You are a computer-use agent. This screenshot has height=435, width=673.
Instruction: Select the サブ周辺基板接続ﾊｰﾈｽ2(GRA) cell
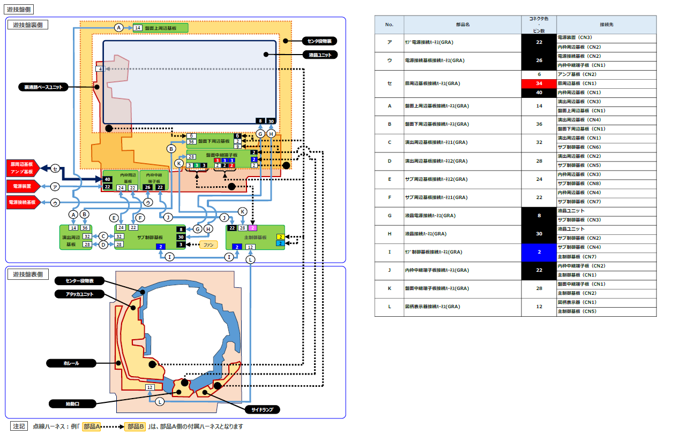point(463,179)
